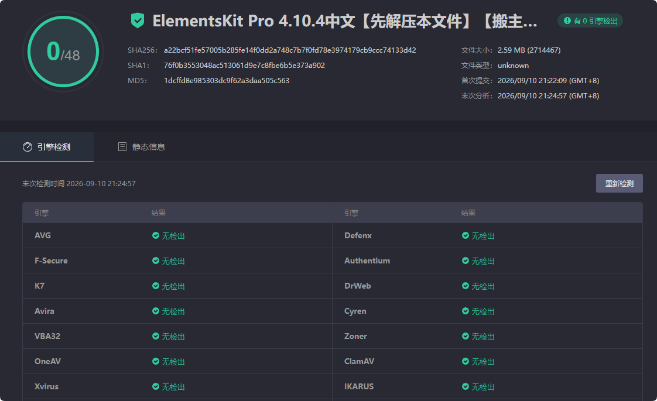657x401 pixels.
Task: Click the Xvirus engine name
Action: pyautogui.click(x=46, y=386)
